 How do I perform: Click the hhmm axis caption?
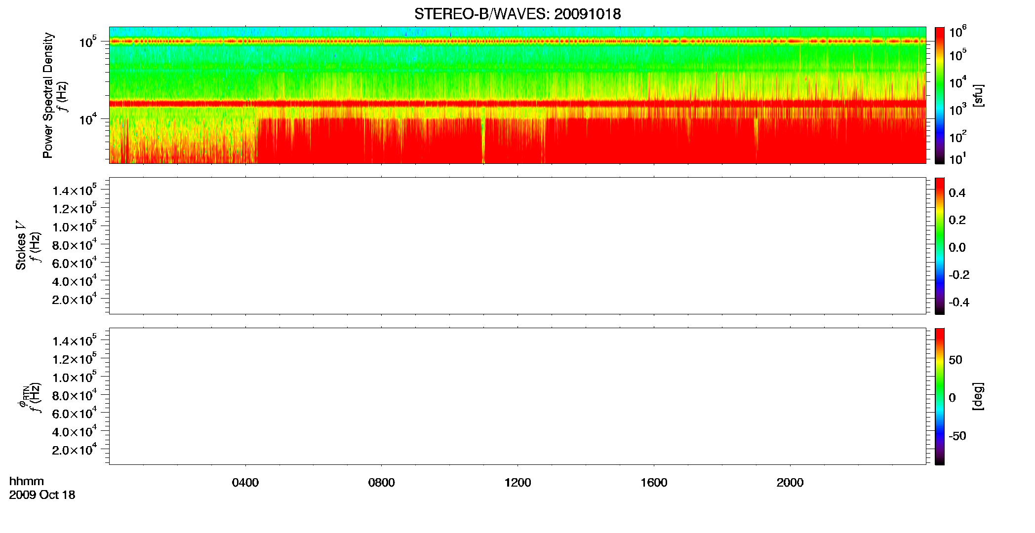pos(27,481)
